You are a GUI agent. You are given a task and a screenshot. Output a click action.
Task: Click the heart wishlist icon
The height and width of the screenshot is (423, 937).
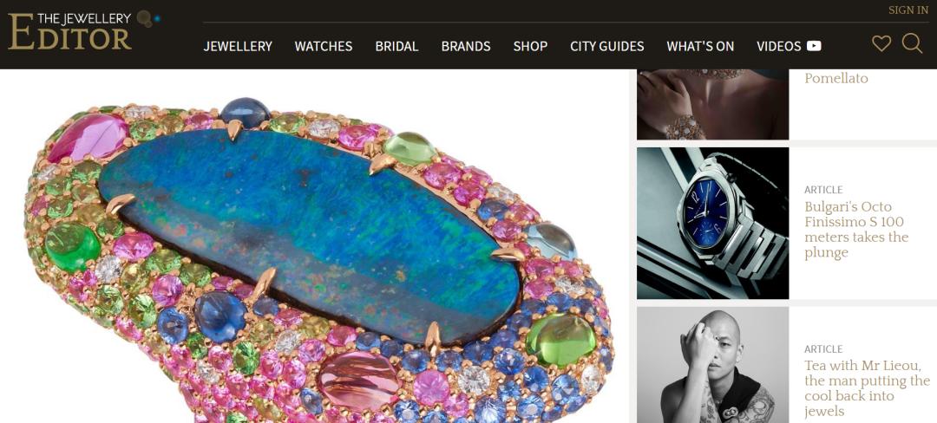[x=881, y=43]
